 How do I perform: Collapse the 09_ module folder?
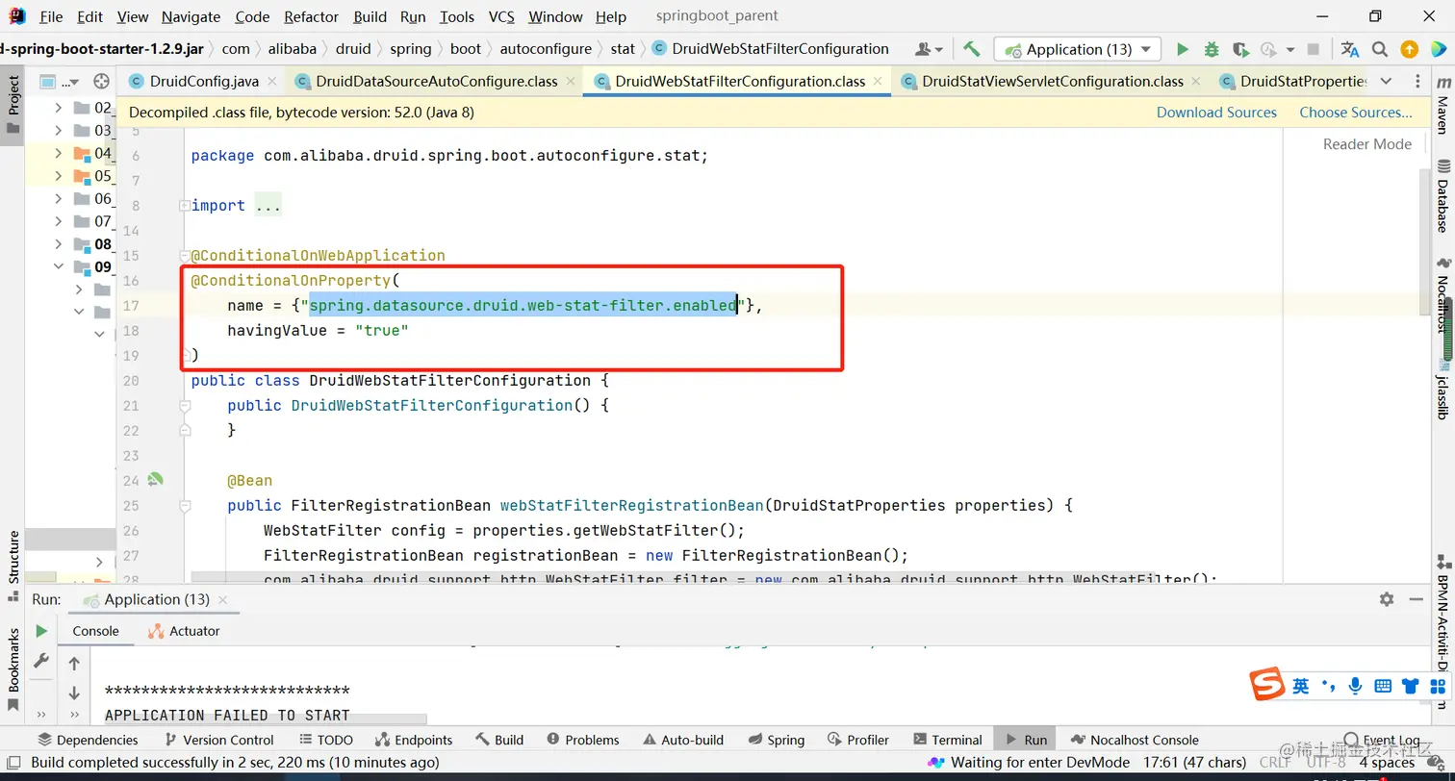[59, 266]
